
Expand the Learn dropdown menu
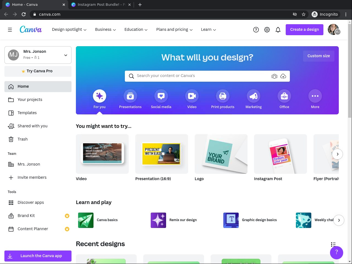(209, 30)
